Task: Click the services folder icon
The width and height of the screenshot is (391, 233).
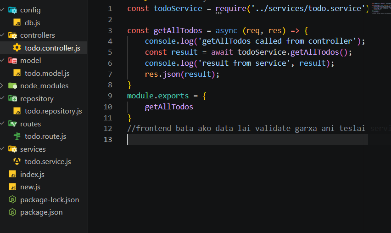Action: 12,149
